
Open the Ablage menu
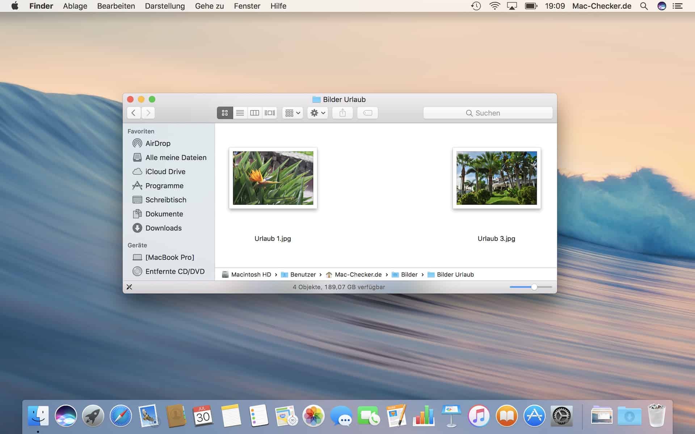point(75,6)
